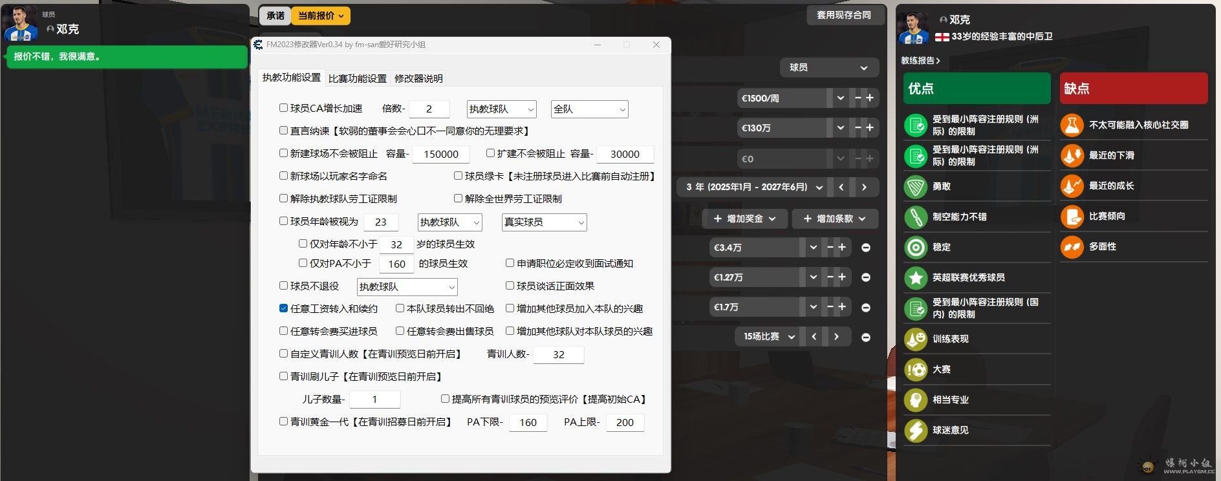Click the 最近的下滑 icon
This screenshot has width=1221, height=481.
pos(1072,156)
